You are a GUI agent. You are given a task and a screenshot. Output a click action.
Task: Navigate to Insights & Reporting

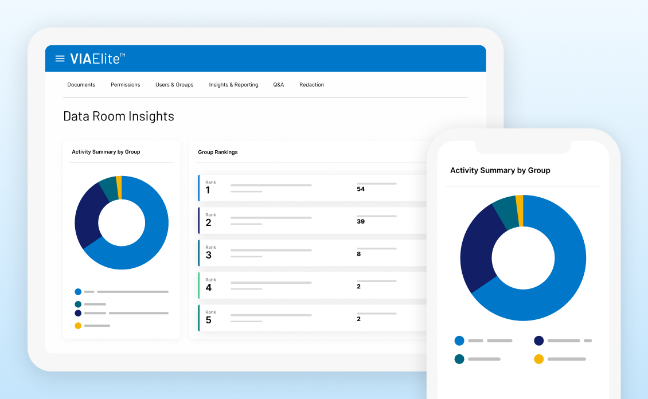click(x=233, y=84)
